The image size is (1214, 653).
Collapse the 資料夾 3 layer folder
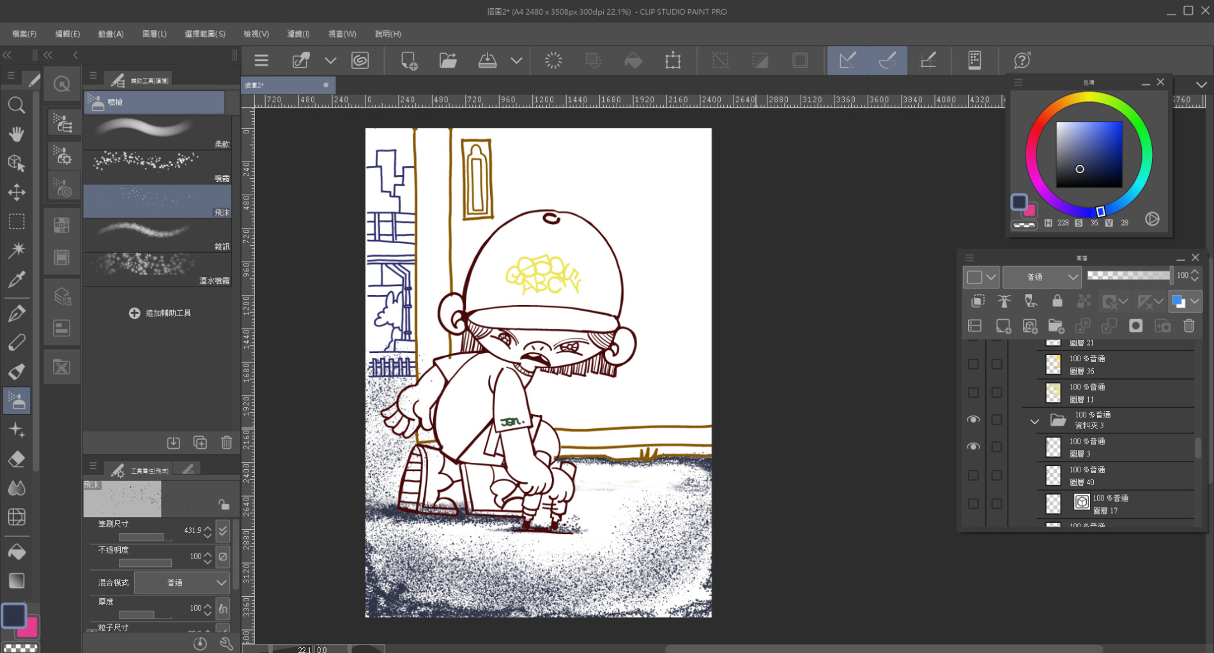[x=1034, y=421]
